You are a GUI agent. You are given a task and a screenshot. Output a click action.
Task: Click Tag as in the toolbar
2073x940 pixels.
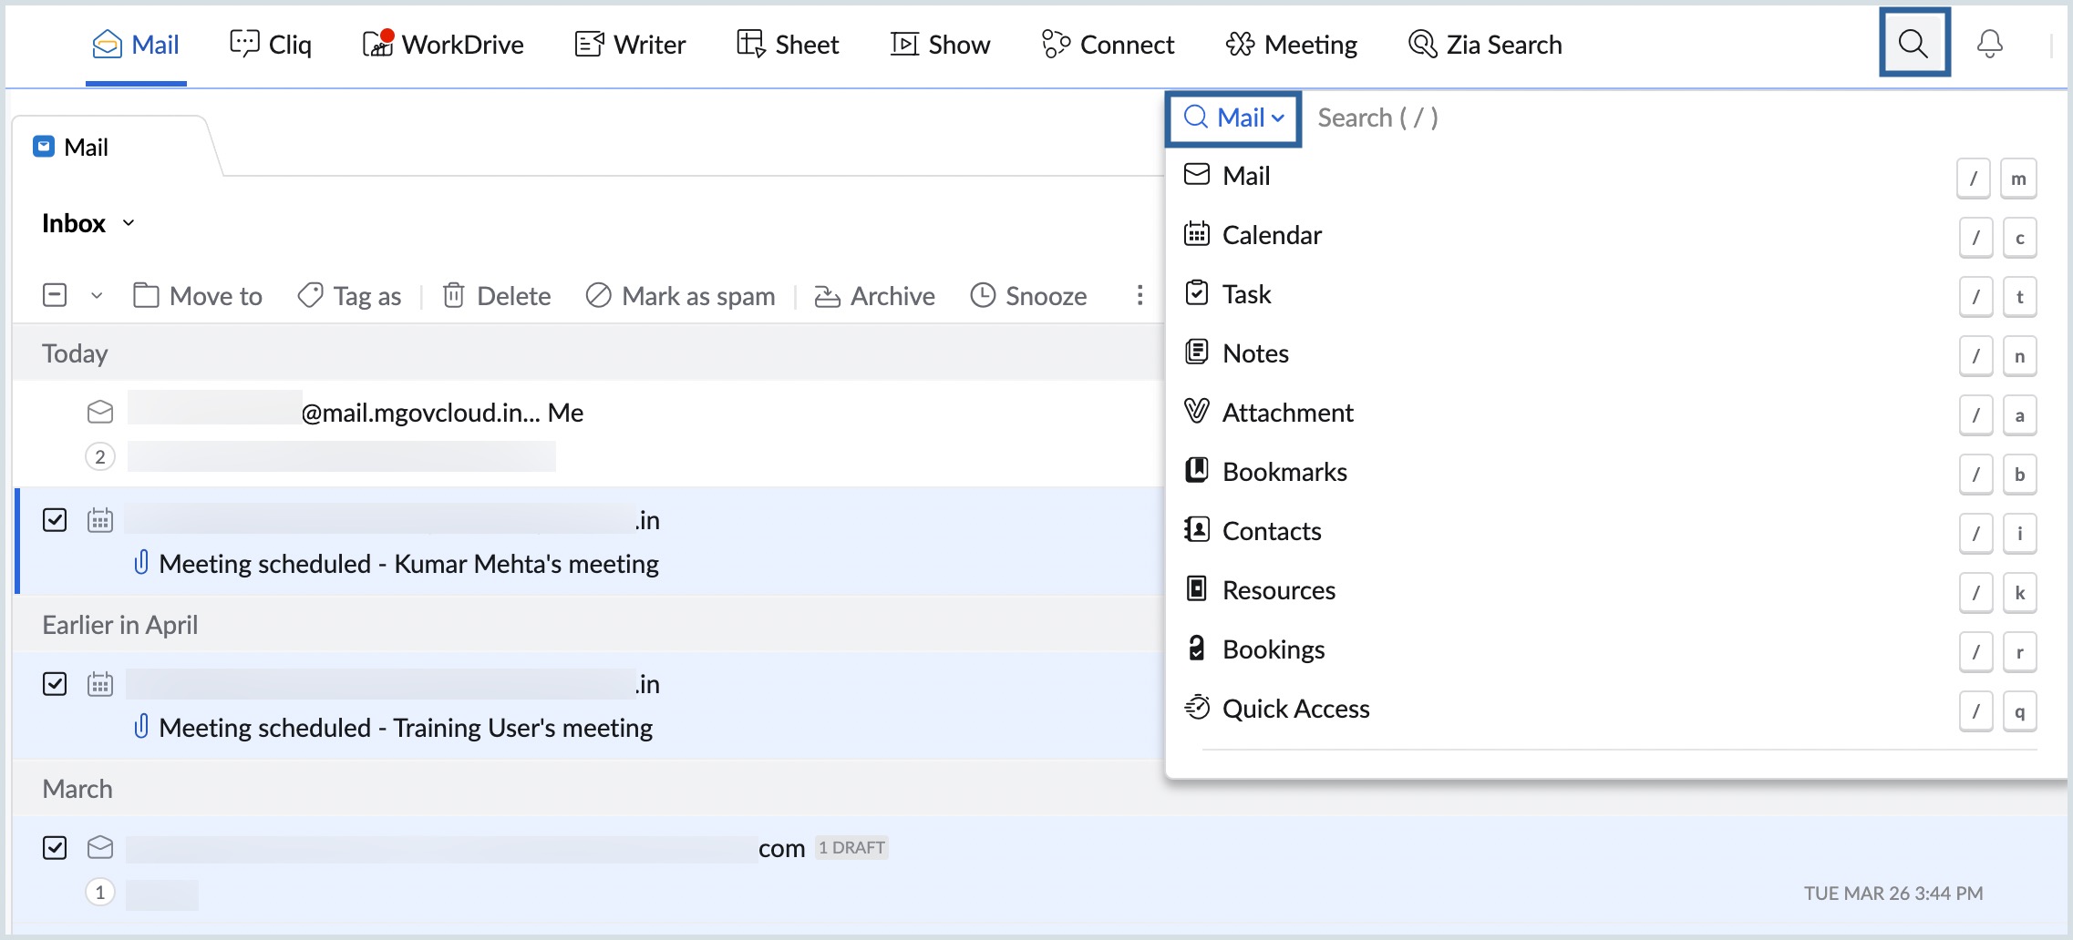coord(349,296)
